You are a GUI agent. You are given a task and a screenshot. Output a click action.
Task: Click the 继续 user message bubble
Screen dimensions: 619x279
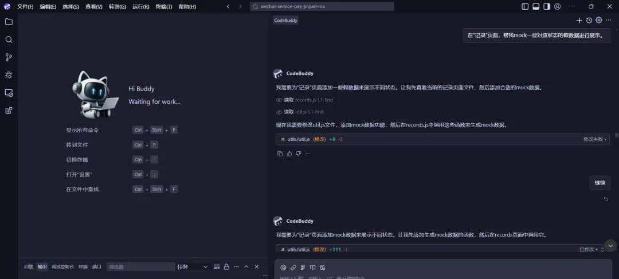[x=600, y=183]
